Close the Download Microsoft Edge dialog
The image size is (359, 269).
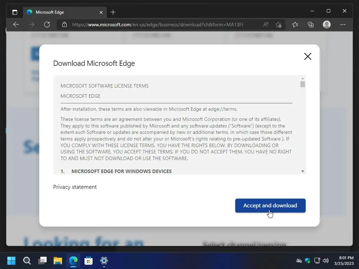click(308, 56)
